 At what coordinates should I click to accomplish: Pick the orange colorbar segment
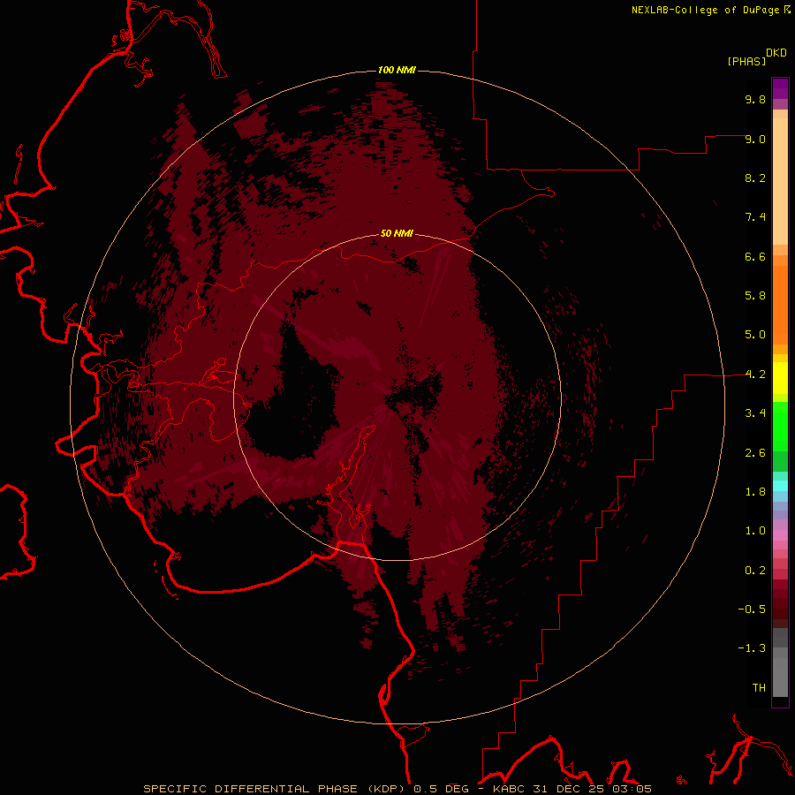780,306
